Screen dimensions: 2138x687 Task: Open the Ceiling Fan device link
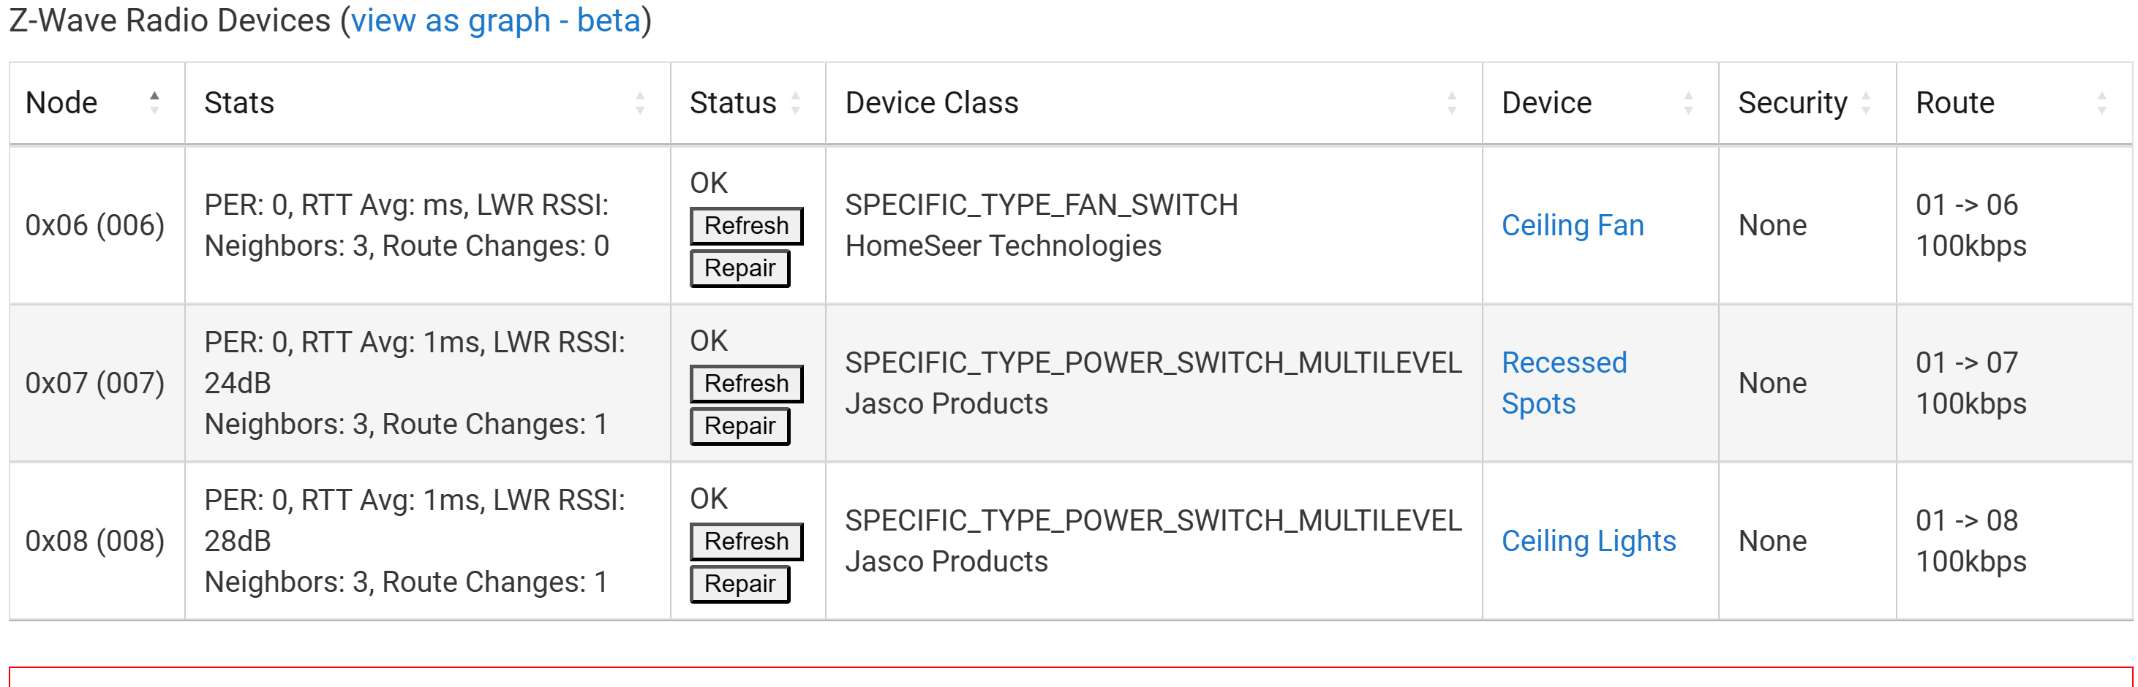tap(1572, 226)
